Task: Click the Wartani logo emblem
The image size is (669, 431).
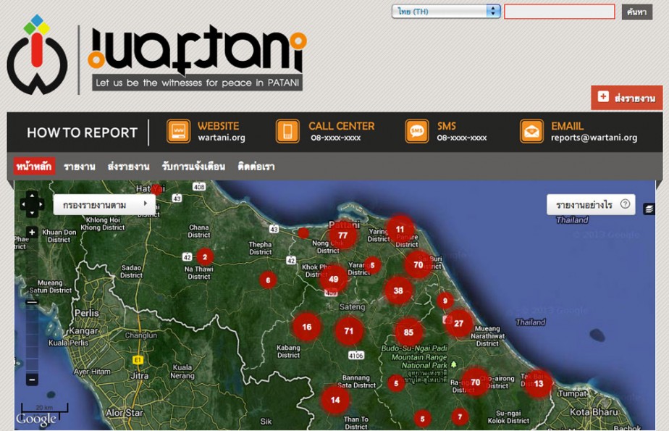Action: tap(37, 55)
